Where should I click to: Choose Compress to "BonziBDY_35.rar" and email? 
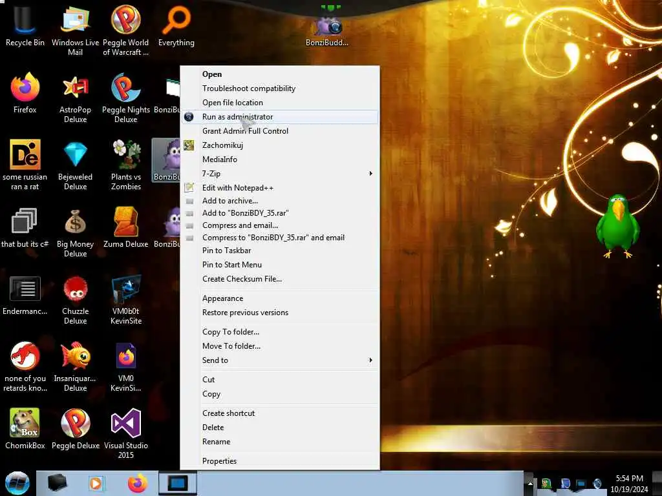point(280,238)
